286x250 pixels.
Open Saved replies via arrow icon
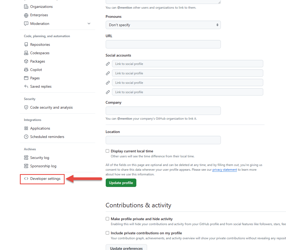(26, 86)
